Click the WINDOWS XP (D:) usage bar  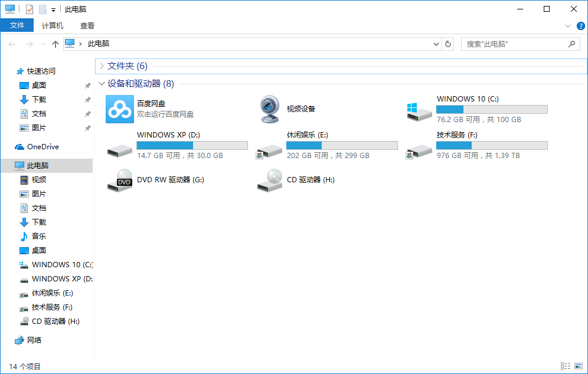[192, 145]
